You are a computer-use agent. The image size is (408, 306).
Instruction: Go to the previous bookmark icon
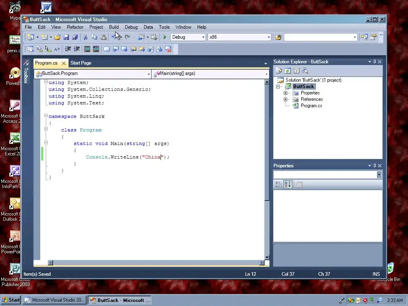point(116,49)
